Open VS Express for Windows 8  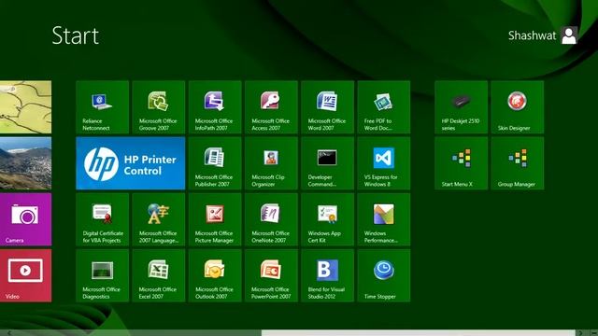[384, 163]
